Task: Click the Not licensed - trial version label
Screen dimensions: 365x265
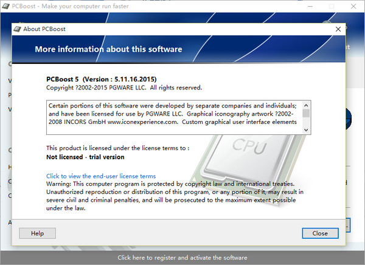Action: point(85,157)
